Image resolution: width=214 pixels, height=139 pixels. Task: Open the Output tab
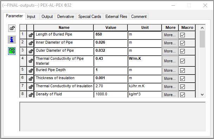47,17
